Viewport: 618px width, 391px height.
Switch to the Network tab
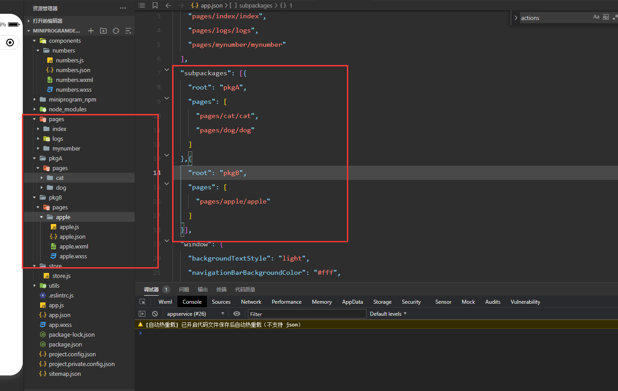pyautogui.click(x=251, y=301)
